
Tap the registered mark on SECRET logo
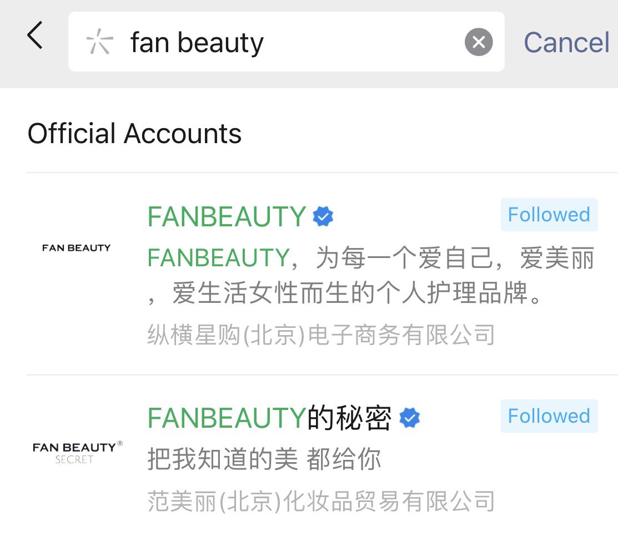pos(120,443)
